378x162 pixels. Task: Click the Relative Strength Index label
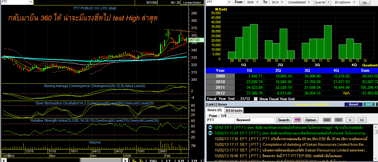(x=95, y=121)
